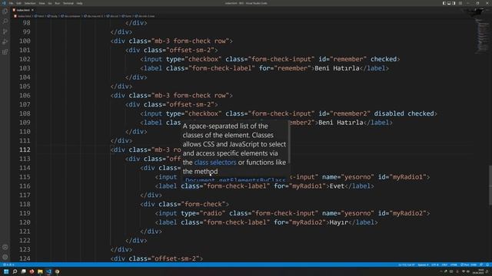Click the "remember" id value on line 102
The width and height of the screenshot is (492, 276).
(x=347, y=59)
